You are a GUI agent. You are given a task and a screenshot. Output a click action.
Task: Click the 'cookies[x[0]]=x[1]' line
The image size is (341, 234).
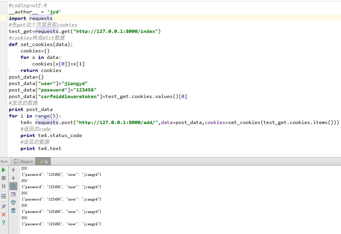tap(59, 64)
